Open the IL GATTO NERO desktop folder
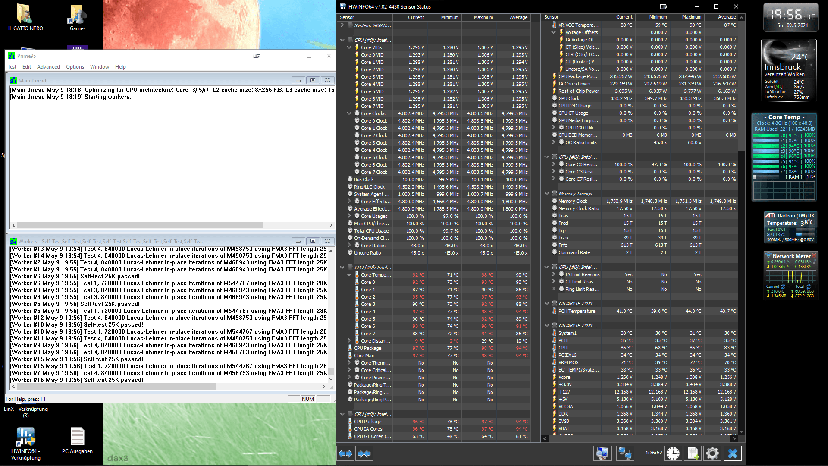The image size is (828, 466). point(25,17)
